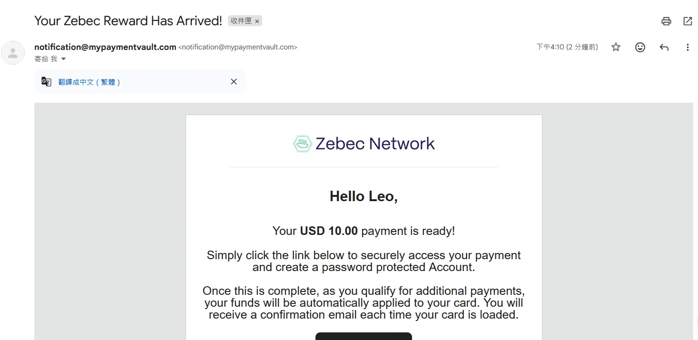This screenshot has height=340, width=698.
Task: Click the email subject heading
Action: (x=128, y=21)
